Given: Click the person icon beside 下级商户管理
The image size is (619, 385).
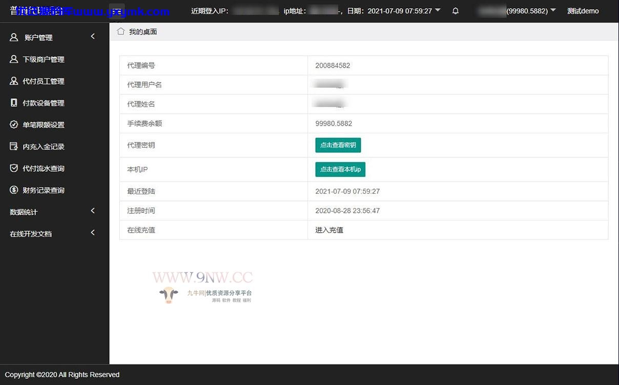Looking at the screenshot, I should click(14, 59).
